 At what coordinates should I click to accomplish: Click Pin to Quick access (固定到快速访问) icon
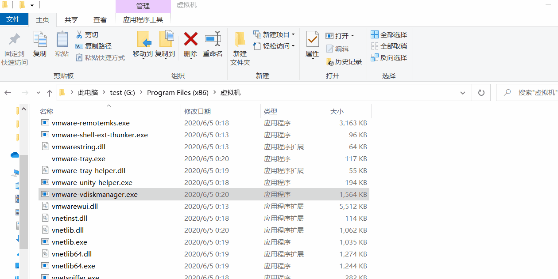click(15, 40)
